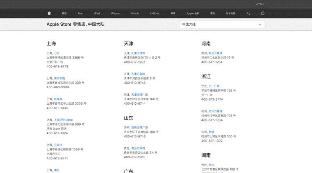Open the 上海环贸 iapm store link
The image size is (312, 173).
click(63, 120)
